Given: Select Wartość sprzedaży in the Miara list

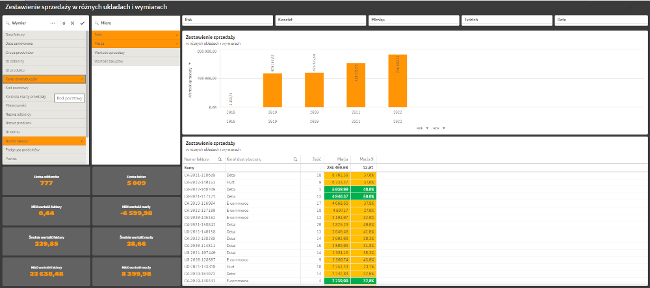Looking at the screenshot, I should coord(135,53).
